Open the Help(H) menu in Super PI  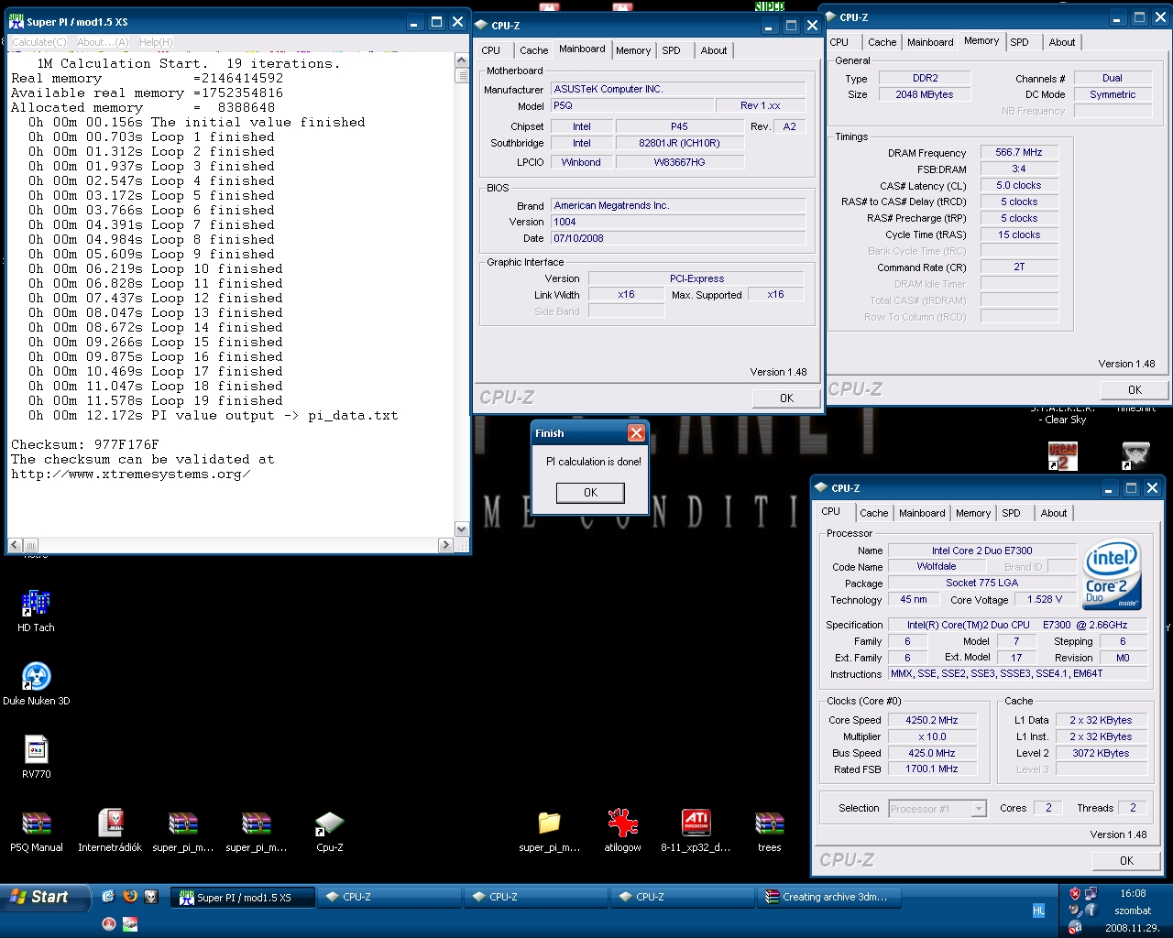(156, 42)
